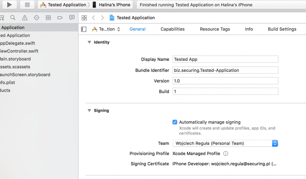Switch to the Info tab
The height and width of the screenshot is (179, 306).
coord(249,29)
